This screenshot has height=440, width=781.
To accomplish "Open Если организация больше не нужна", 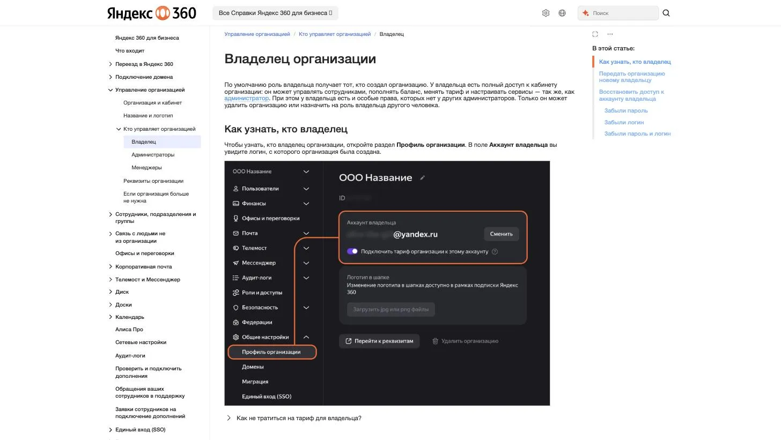I will pos(156,197).
